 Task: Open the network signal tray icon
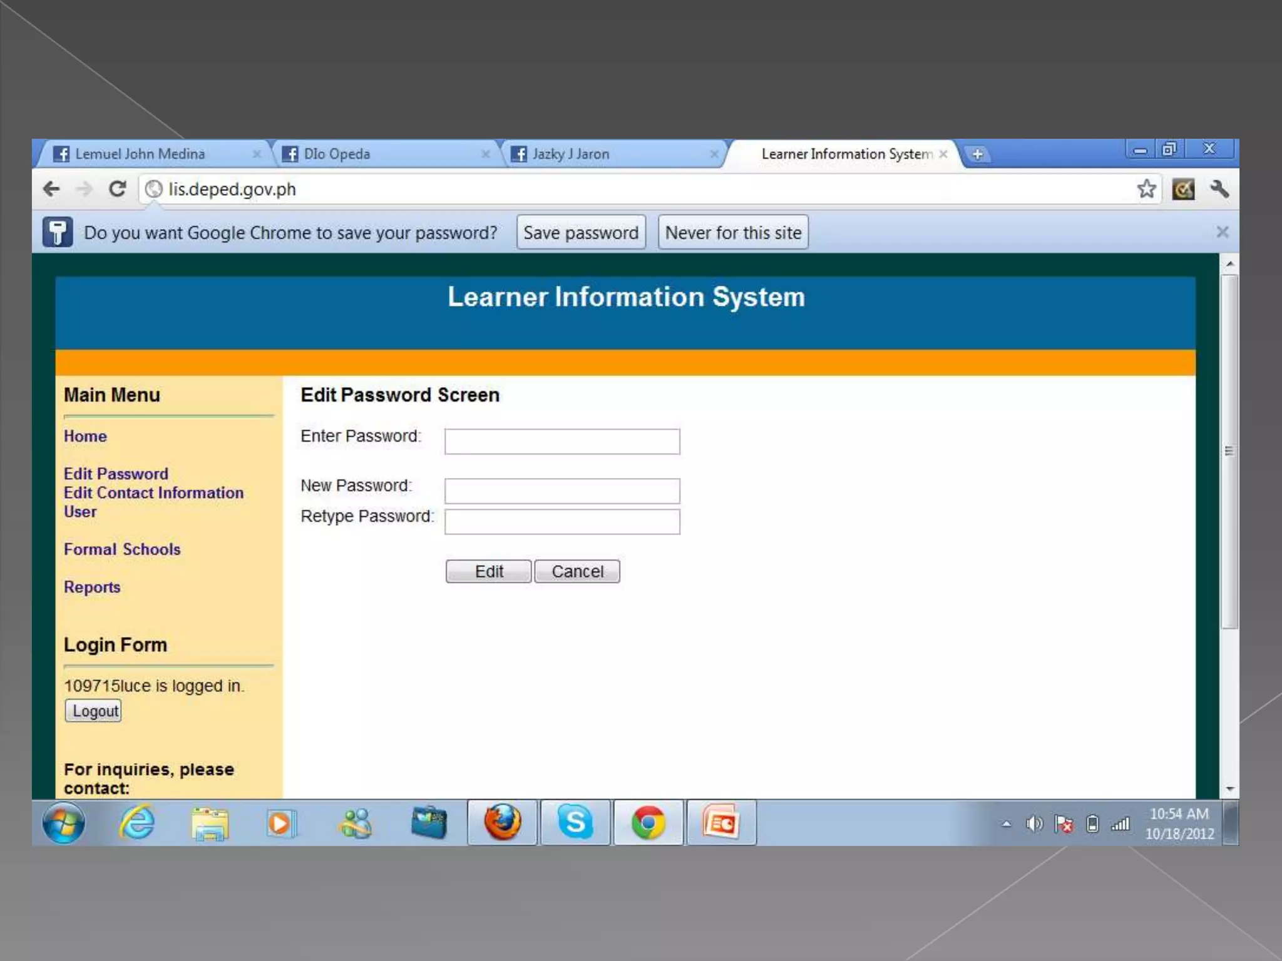coord(1120,824)
